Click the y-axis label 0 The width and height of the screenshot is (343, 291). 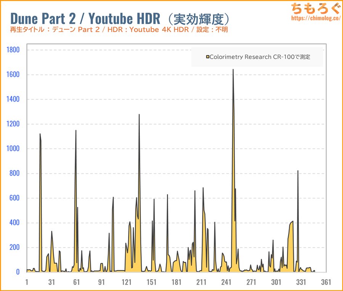click(18, 272)
